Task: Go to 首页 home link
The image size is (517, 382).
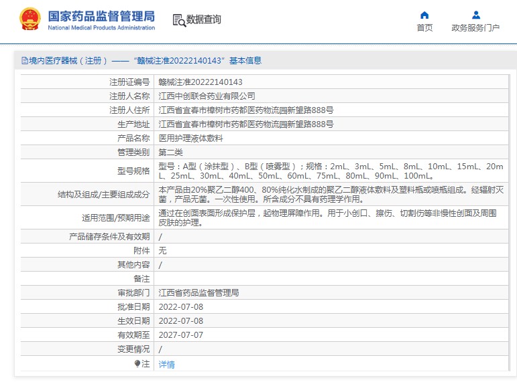Action: point(424,27)
